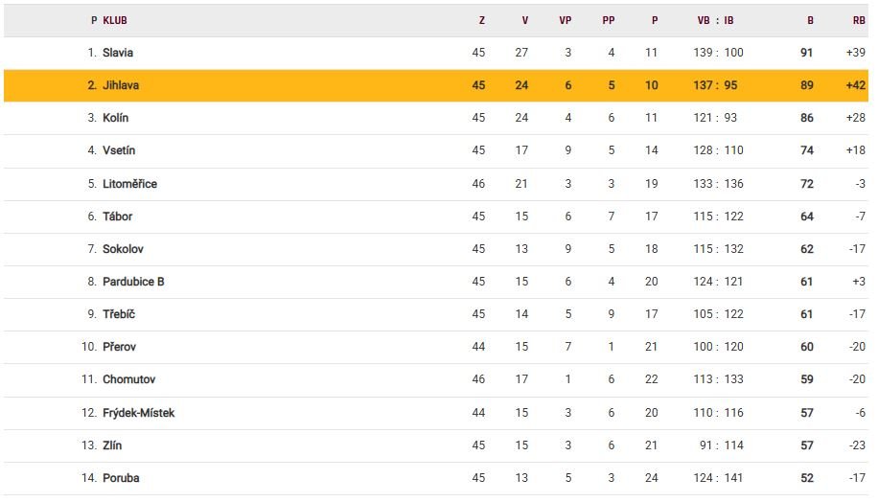The image size is (878, 502).
Task: Open the Zlín team link
Action: coord(112,445)
